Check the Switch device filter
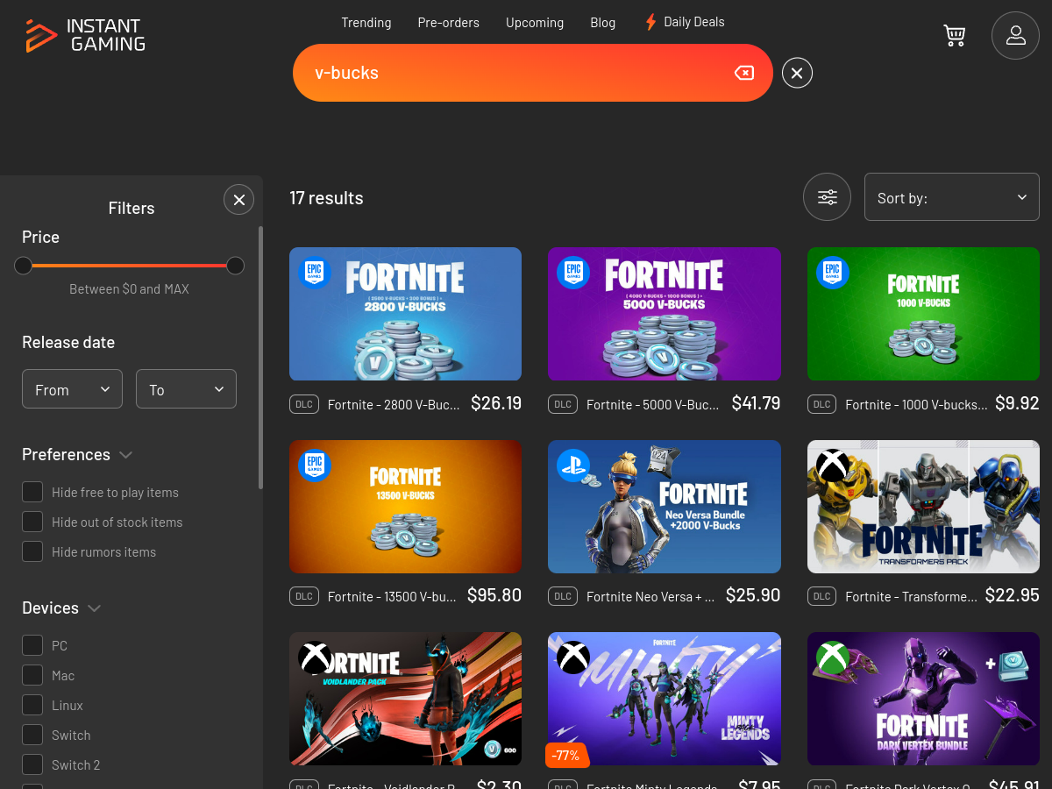 pos(32,736)
